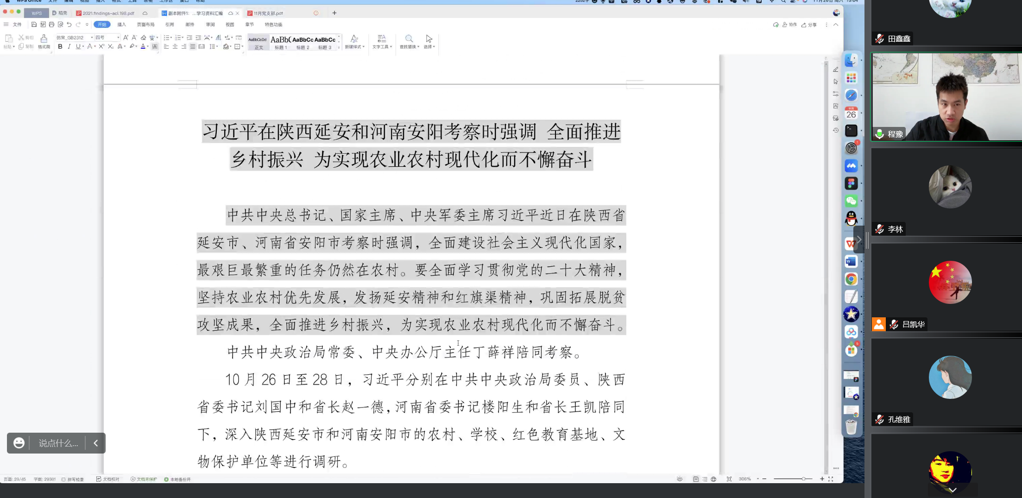
Task: Switch to the 插入 ribbon tab
Action: click(x=121, y=25)
